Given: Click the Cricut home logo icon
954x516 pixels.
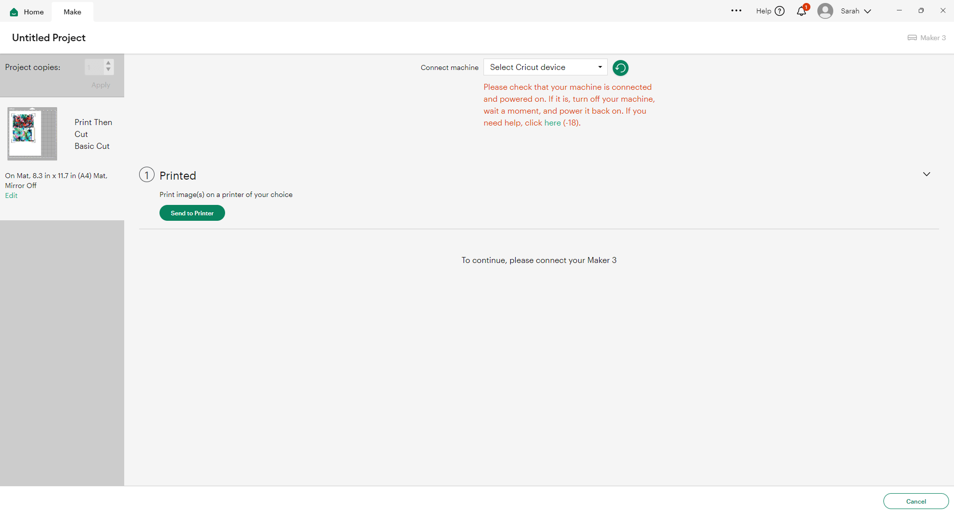Looking at the screenshot, I should pyautogui.click(x=14, y=12).
